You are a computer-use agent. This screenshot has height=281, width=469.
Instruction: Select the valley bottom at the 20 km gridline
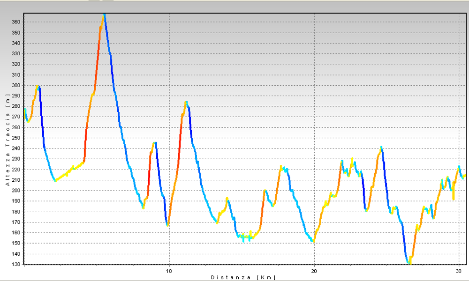313,241
